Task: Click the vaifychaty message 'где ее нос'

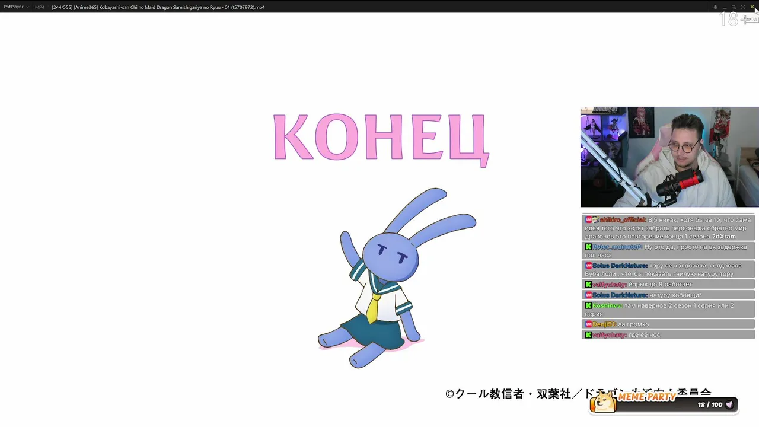Action: coord(668,335)
